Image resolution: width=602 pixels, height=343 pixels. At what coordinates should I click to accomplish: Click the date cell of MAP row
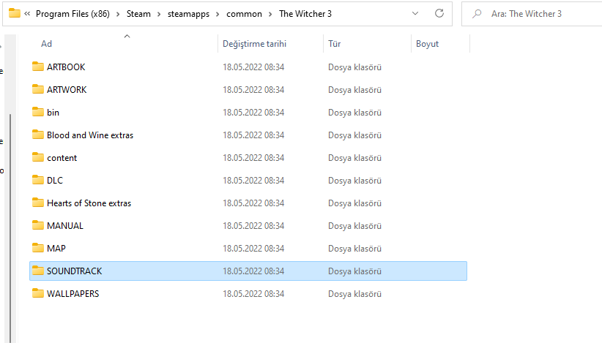(x=253, y=249)
